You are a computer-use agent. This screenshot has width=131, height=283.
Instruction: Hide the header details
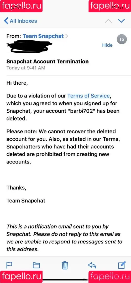[107, 45]
